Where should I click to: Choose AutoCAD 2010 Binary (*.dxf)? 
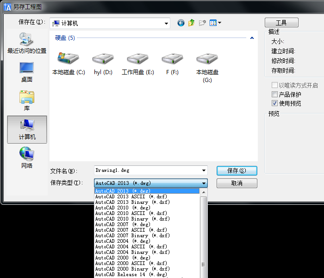[147, 219]
